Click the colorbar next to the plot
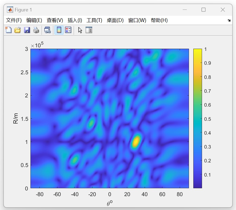This screenshot has width=236, height=210. point(197,118)
